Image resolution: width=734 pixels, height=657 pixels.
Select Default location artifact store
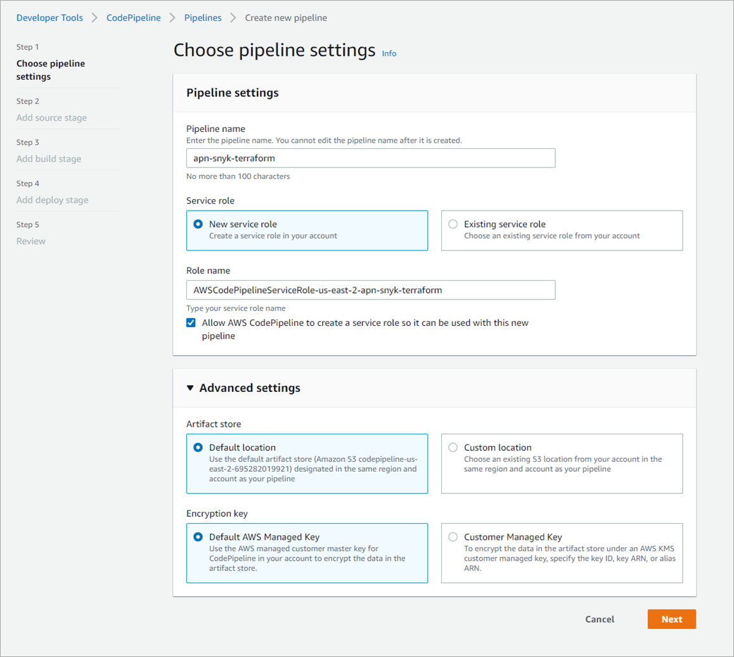click(x=198, y=447)
